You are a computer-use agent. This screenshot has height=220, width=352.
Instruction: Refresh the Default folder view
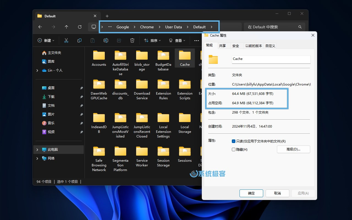tap(80, 27)
